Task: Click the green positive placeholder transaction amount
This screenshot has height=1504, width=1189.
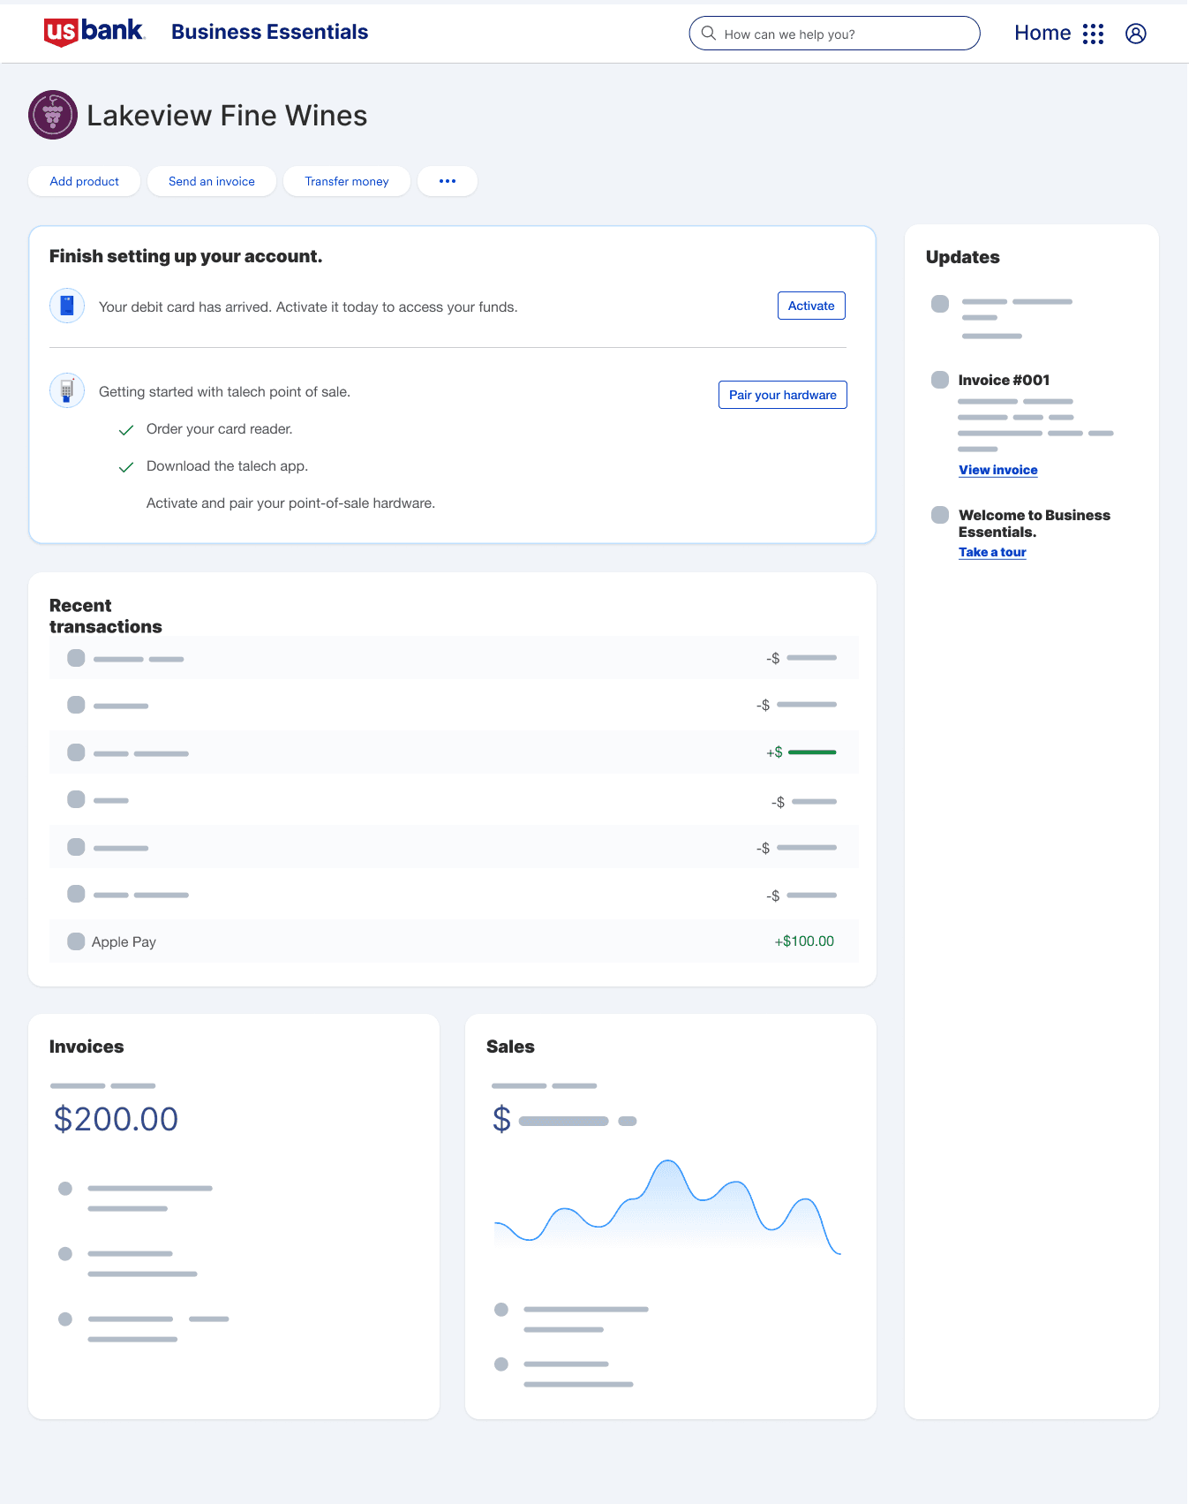Action: point(801,752)
